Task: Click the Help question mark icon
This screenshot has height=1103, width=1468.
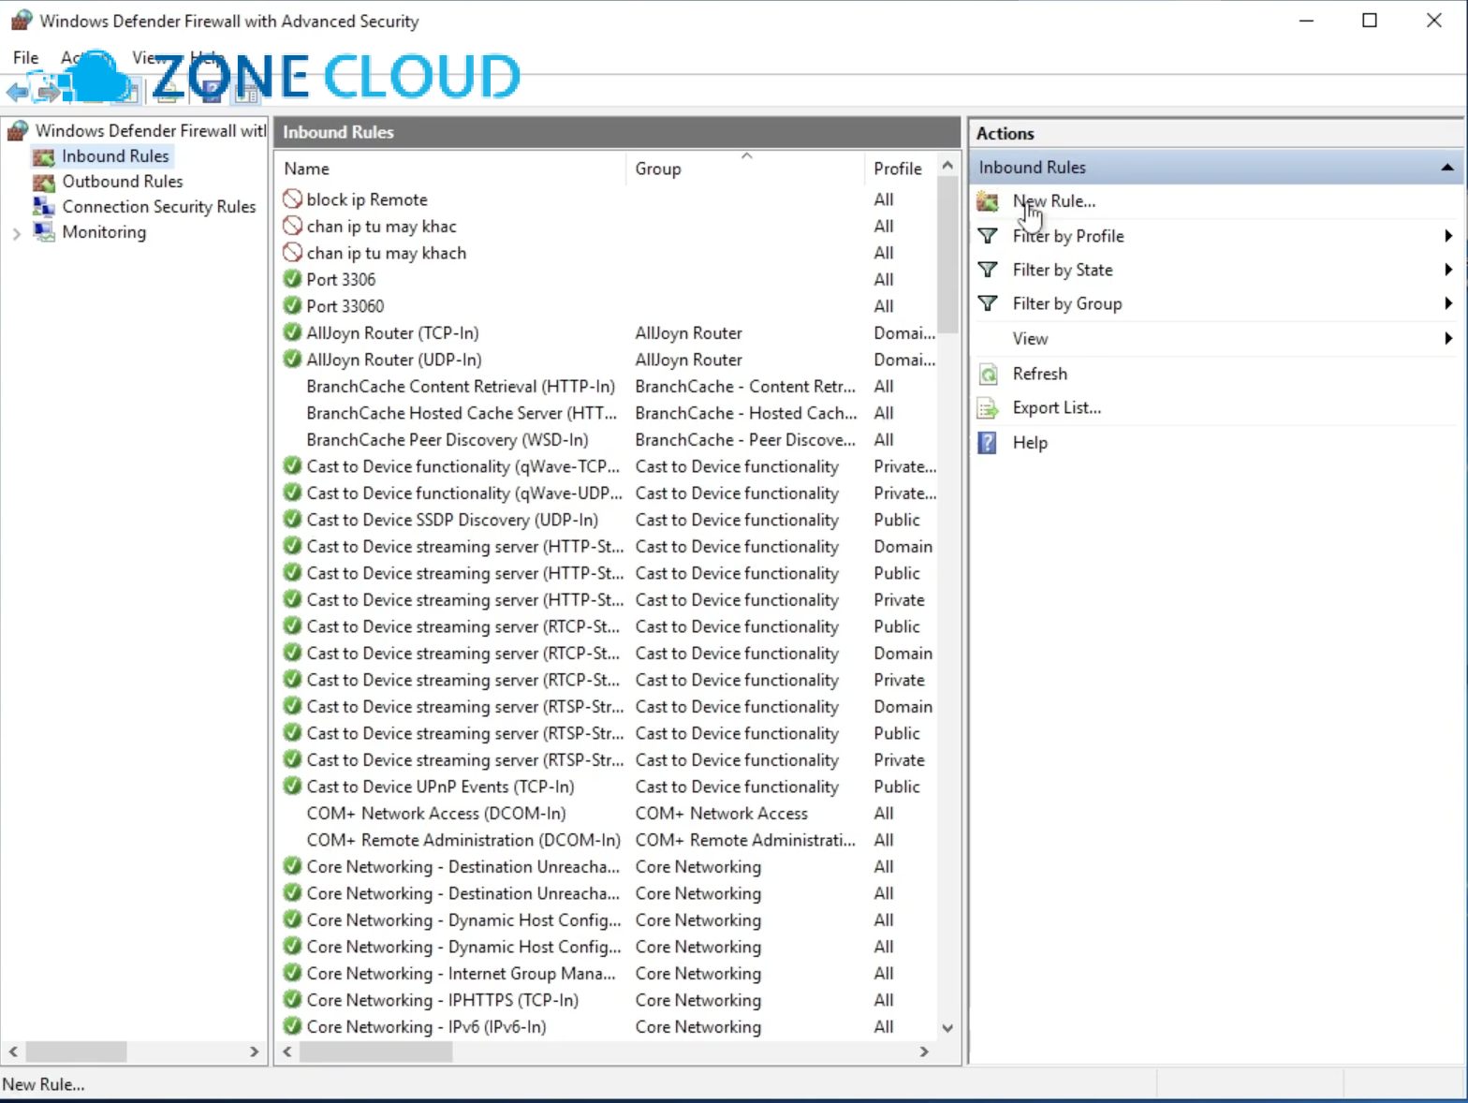Action: (988, 443)
